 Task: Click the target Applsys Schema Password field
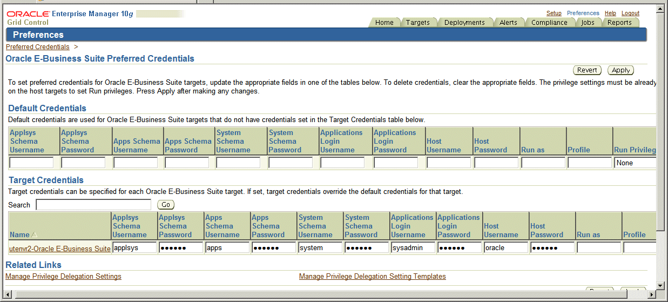point(181,248)
